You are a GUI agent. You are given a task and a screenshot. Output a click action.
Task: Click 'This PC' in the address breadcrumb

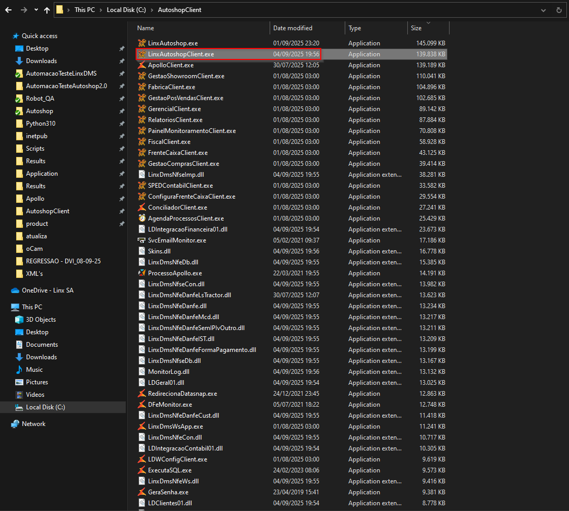(84, 10)
